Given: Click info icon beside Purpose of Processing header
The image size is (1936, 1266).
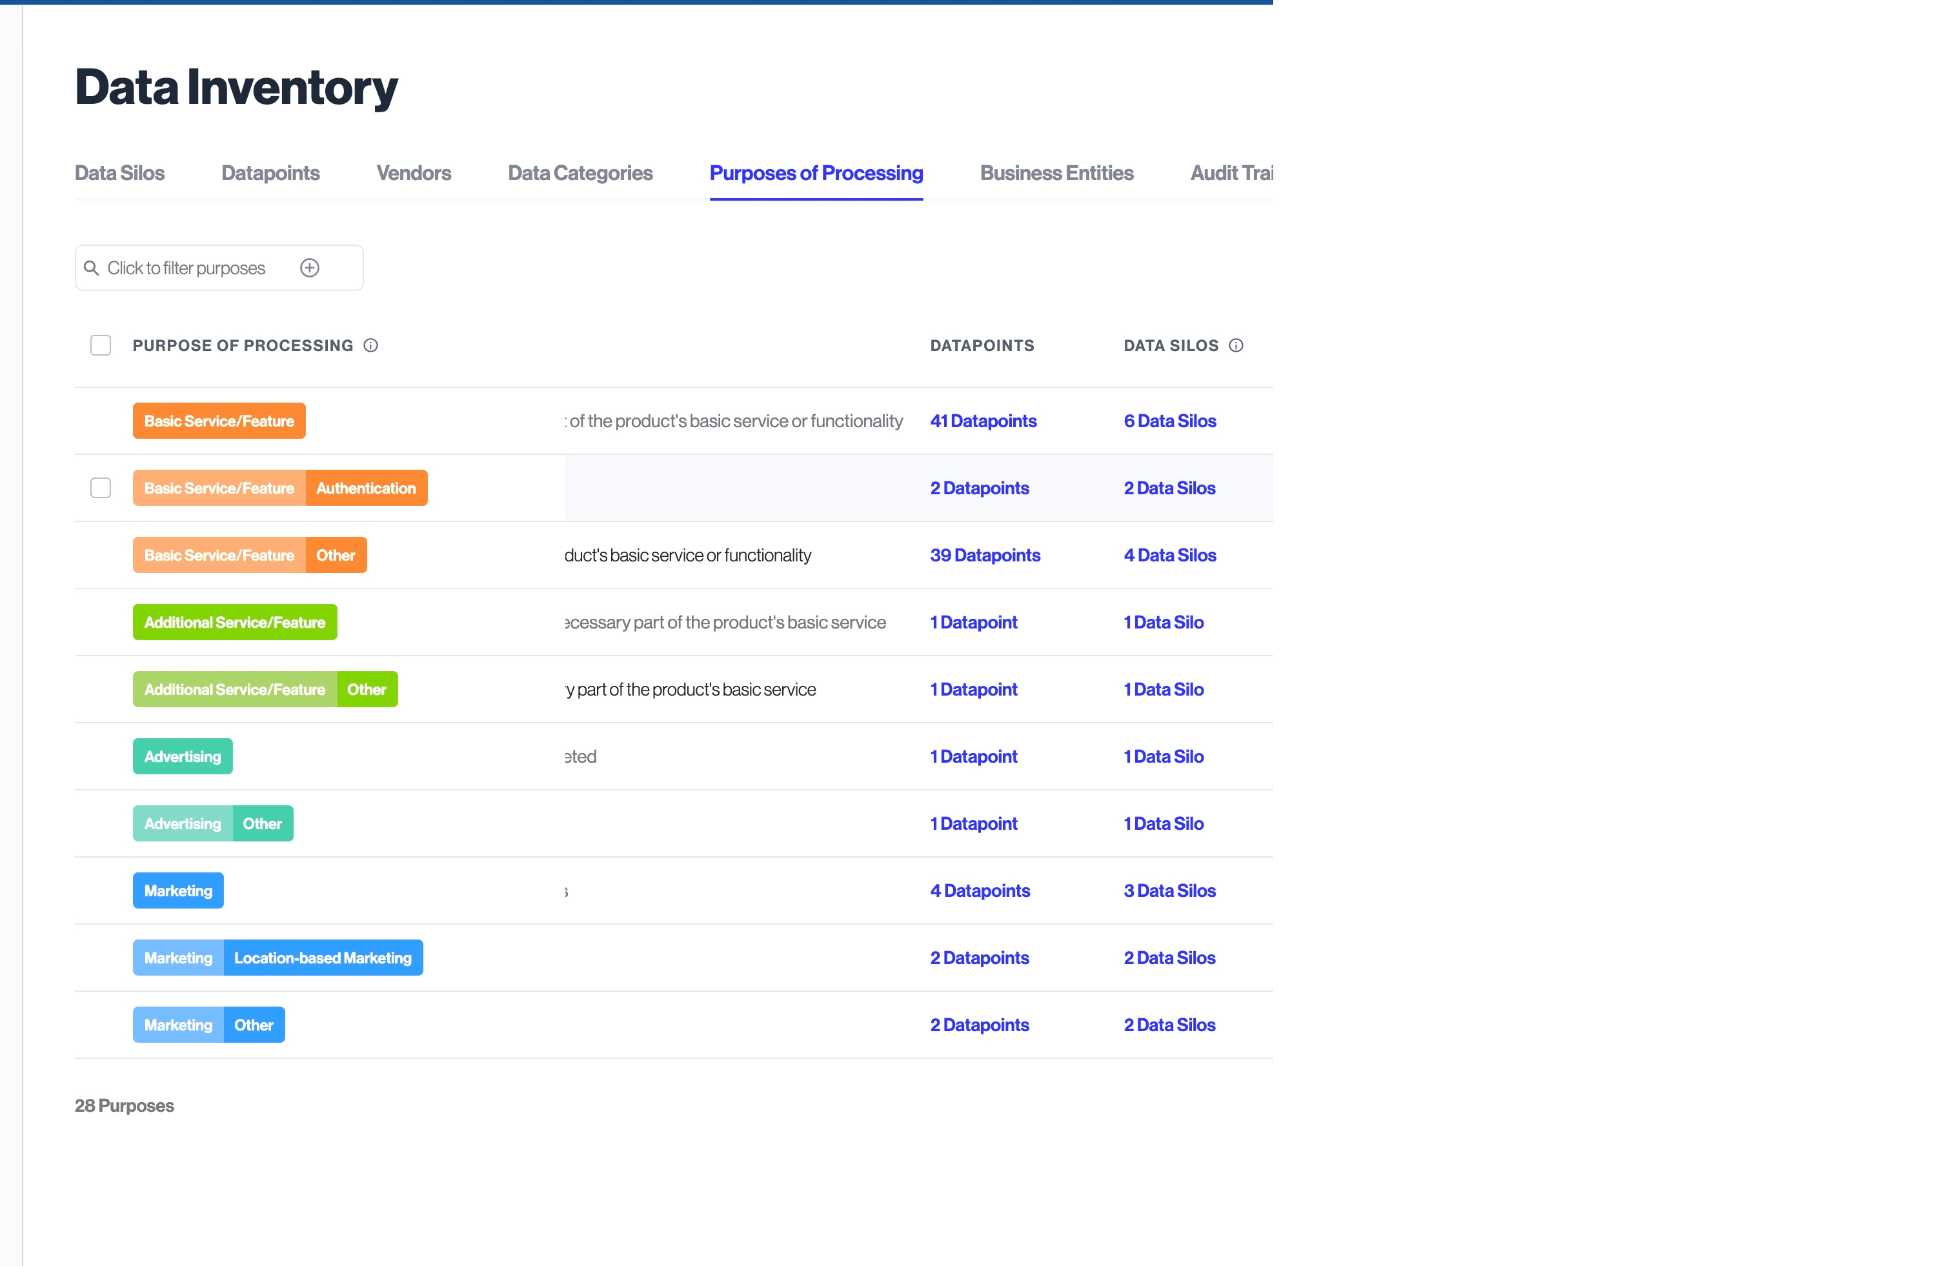Looking at the screenshot, I should (371, 346).
